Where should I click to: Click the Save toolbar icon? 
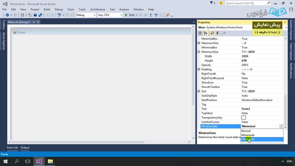pos(35,15)
